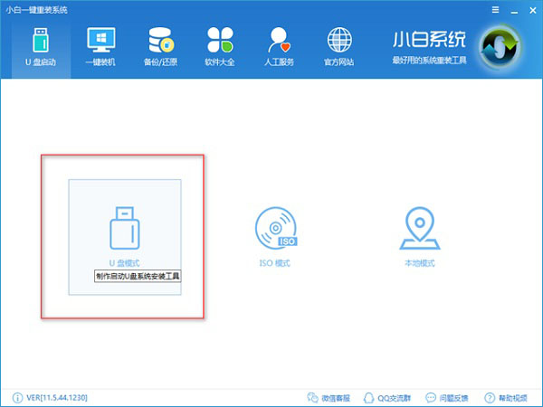Choose the ISO模式 disc icon
The width and height of the screenshot is (543, 407).
click(276, 228)
